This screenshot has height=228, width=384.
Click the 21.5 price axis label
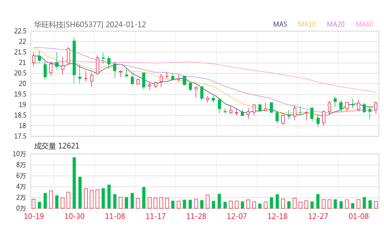coord(20,52)
